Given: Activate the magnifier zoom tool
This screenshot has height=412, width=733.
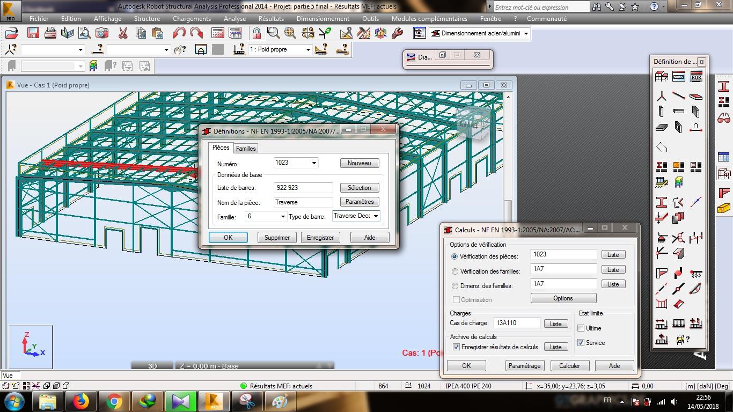Looking at the screenshot, I should click(x=273, y=33).
